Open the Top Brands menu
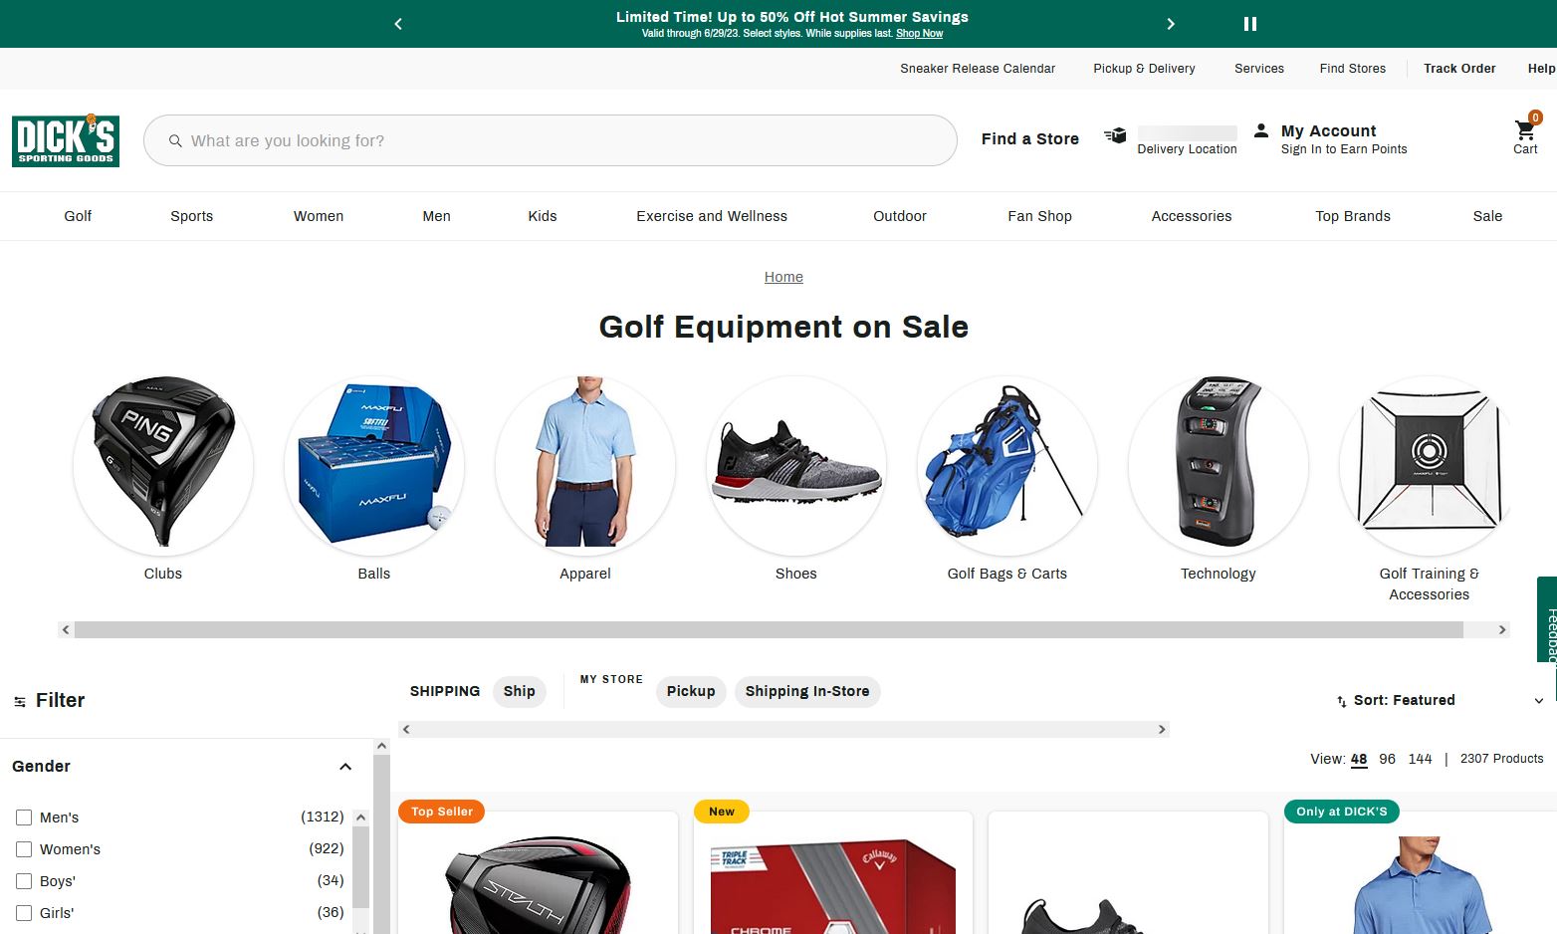This screenshot has width=1557, height=934. [x=1352, y=216]
